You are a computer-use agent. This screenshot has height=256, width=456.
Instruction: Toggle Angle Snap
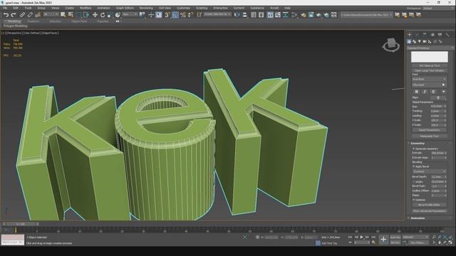[x=175, y=15]
